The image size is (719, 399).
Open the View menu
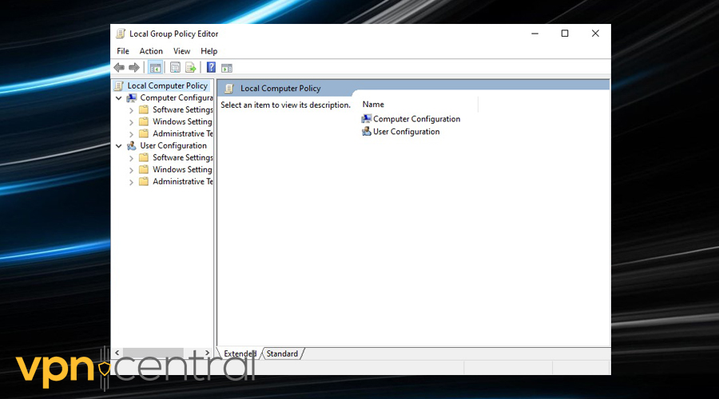point(181,51)
